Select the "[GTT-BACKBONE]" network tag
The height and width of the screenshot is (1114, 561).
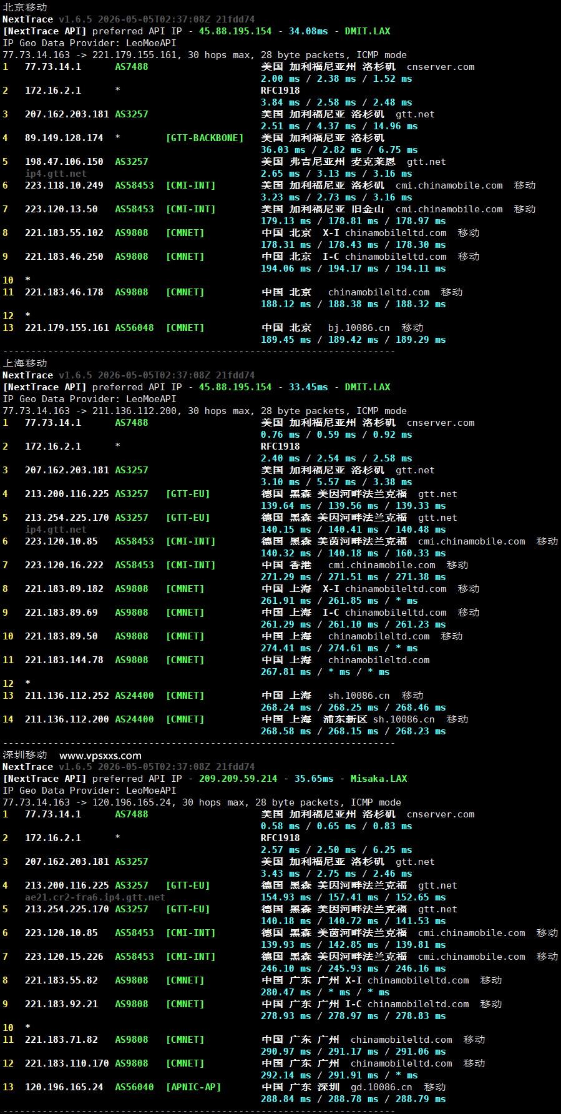point(205,137)
